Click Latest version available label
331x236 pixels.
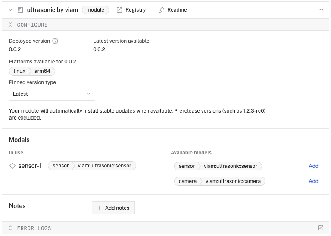point(121,41)
